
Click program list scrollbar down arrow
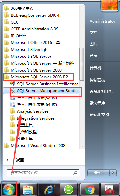tap(82, 146)
